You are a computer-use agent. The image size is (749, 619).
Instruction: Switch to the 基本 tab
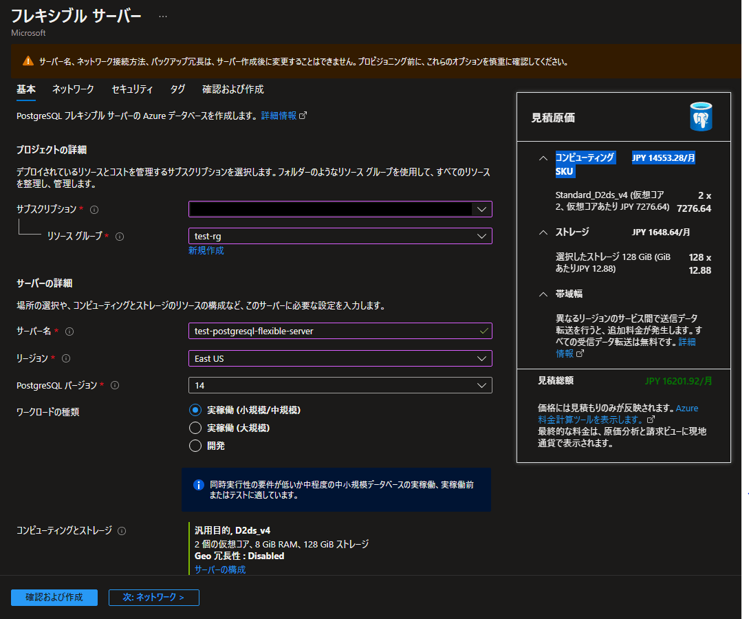coord(26,89)
